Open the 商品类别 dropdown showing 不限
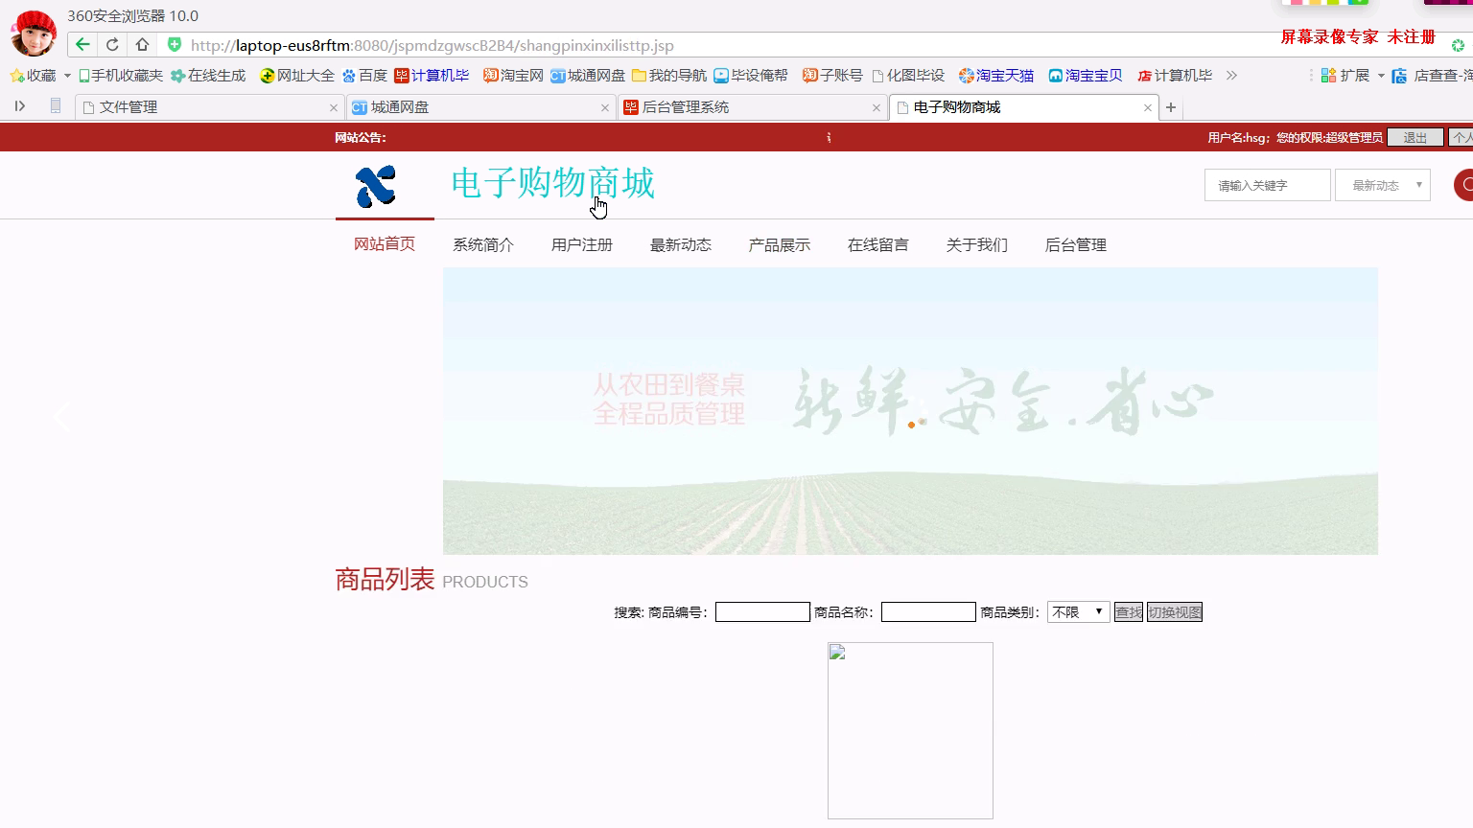This screenshot has width=1473, height=828. [1079, 612]
